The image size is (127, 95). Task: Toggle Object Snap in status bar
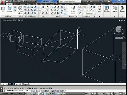coord(40,94)
